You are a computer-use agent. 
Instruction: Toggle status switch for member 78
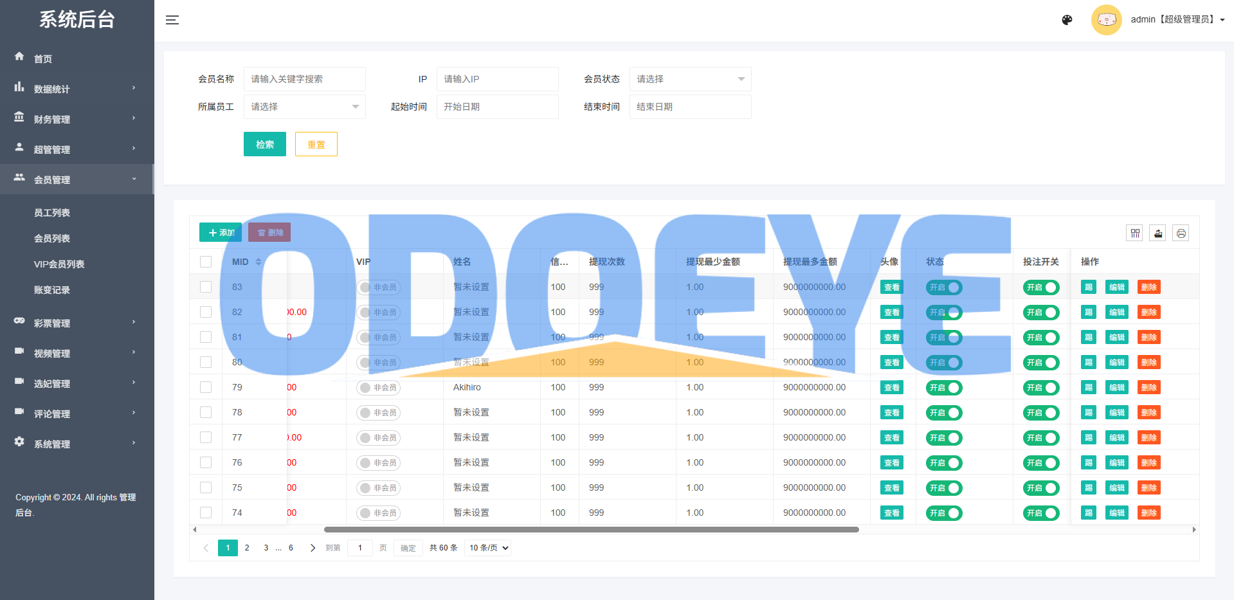click(x=944, y=413)
